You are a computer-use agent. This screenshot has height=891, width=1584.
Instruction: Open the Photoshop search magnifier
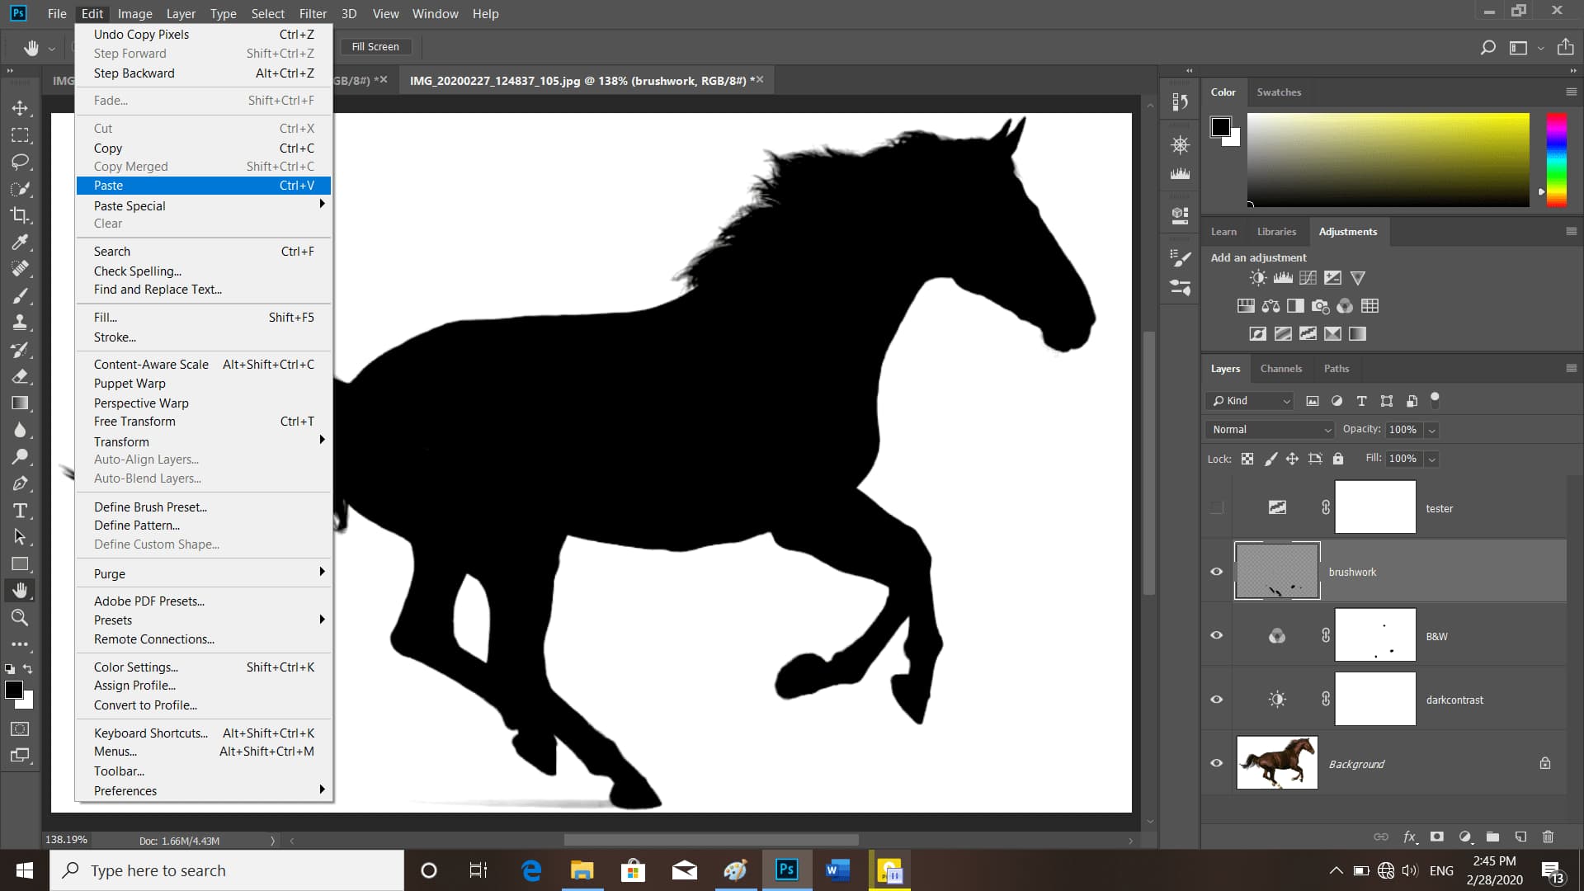[1487, 47]
